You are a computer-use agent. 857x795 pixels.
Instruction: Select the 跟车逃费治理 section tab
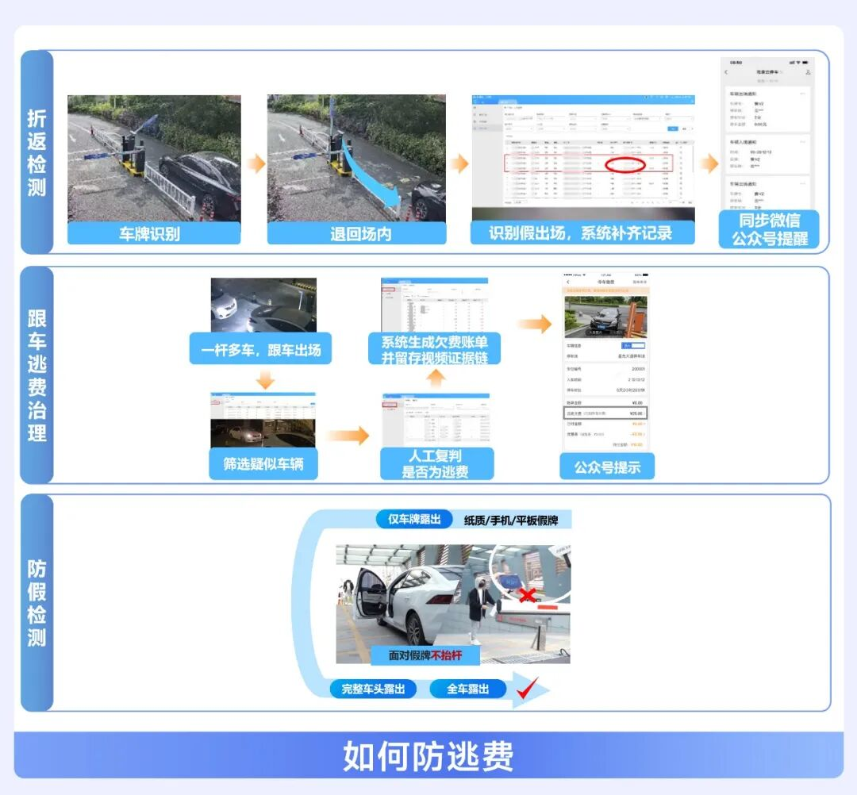point(37,375)
